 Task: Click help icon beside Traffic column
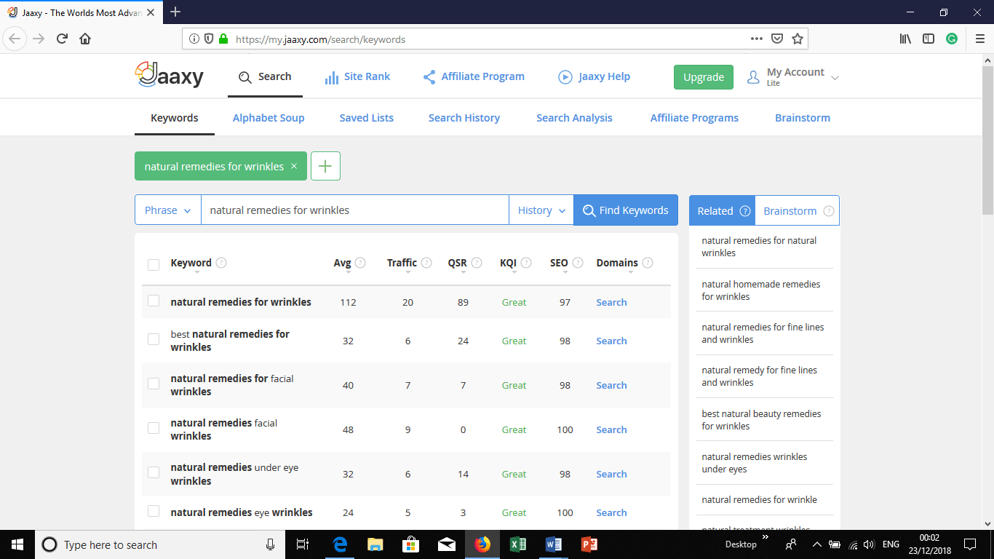click(426, 263)
